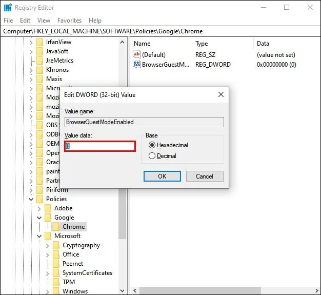The height and width of the screenshot is (295, 321).
Task: Open the File menu
Action: [8, 21]
